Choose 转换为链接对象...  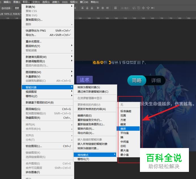tap(95, 148)
